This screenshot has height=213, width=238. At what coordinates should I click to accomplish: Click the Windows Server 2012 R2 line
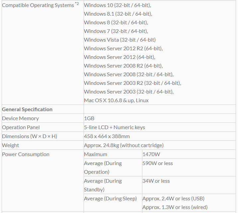click(x=123, y=49)
